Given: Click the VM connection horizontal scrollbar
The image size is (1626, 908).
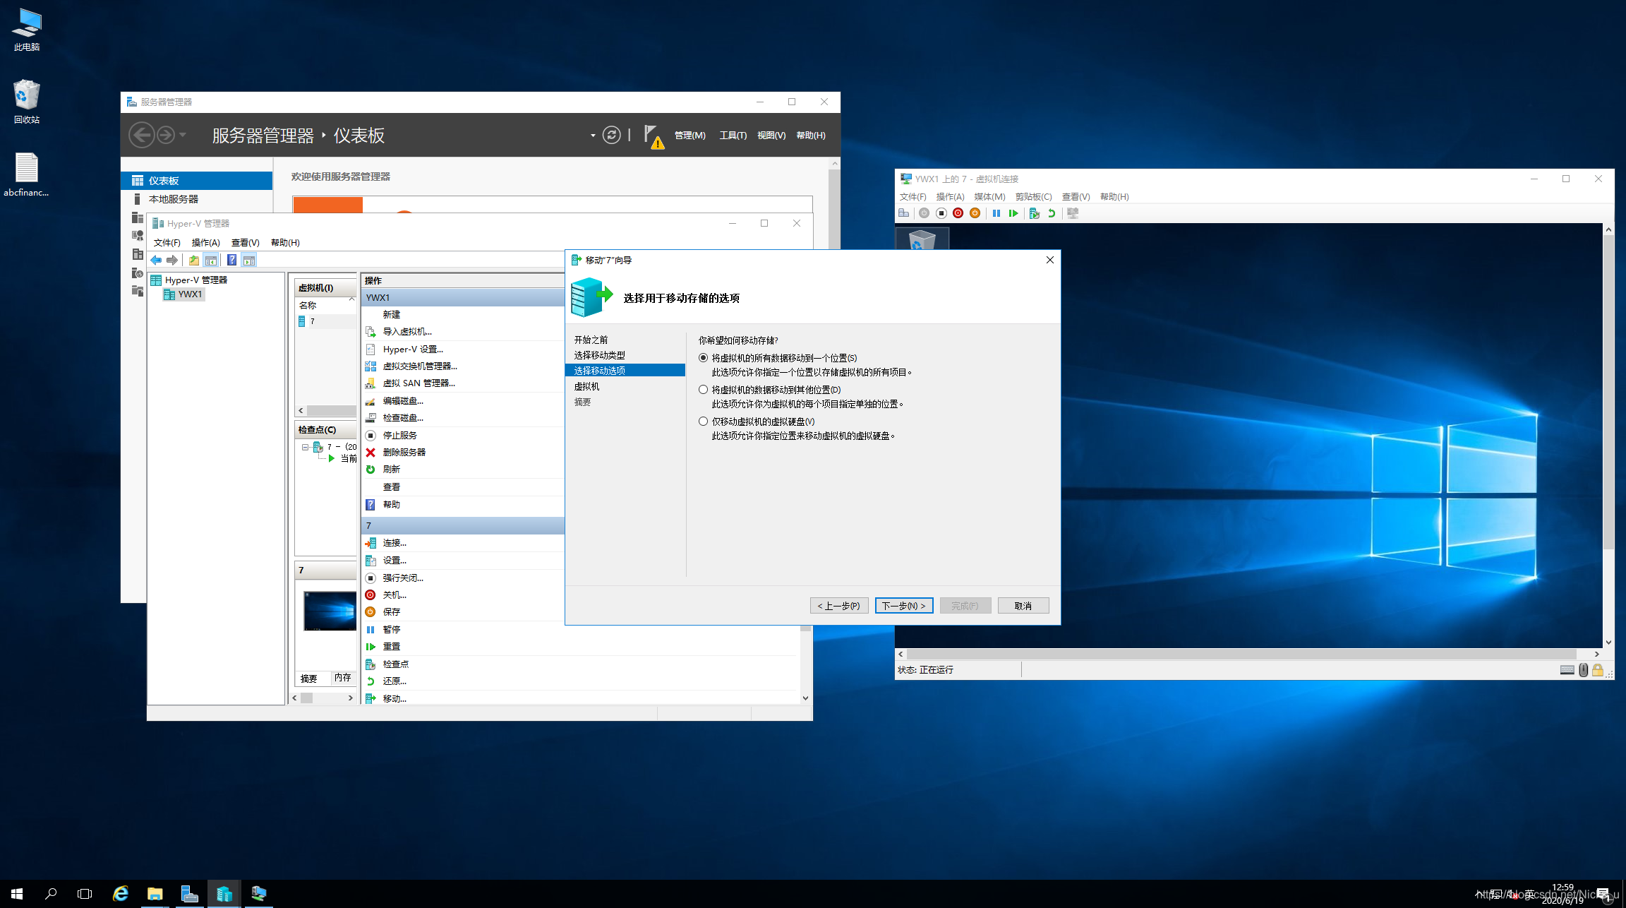Looking at the screenshot, I should (x=1241, y=654).
